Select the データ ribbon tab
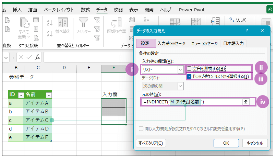276x158 pixels. (x=101, y=10)
